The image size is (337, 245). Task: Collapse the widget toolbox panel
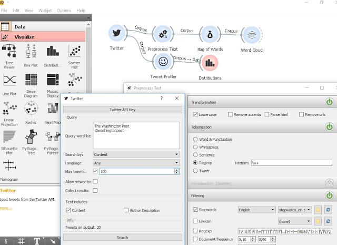[x=88, y=17]
